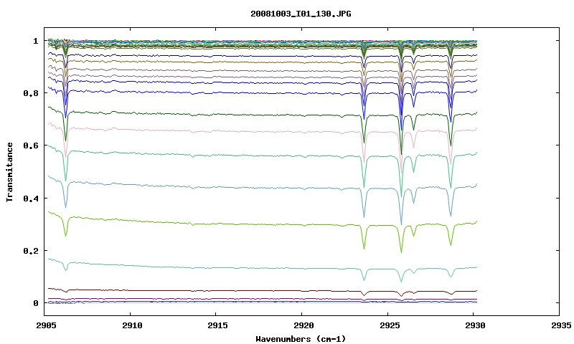Image resolution: width=574 pixels, height=344 pixels.
Task: Click the 2935 x-axis tick label
Action: tap(561, 325)
